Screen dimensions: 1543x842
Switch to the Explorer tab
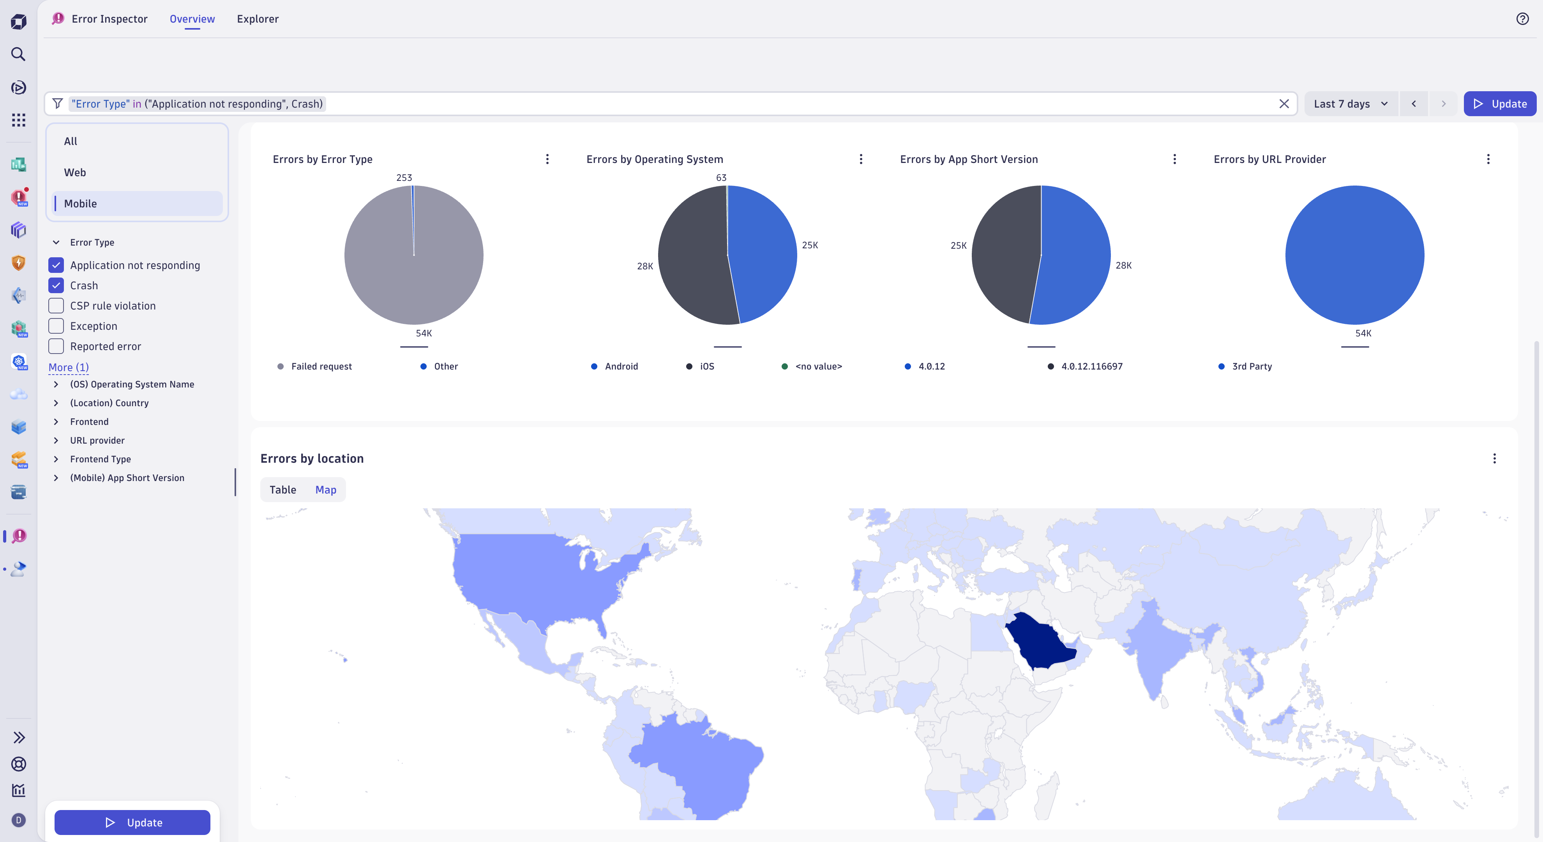258,19
